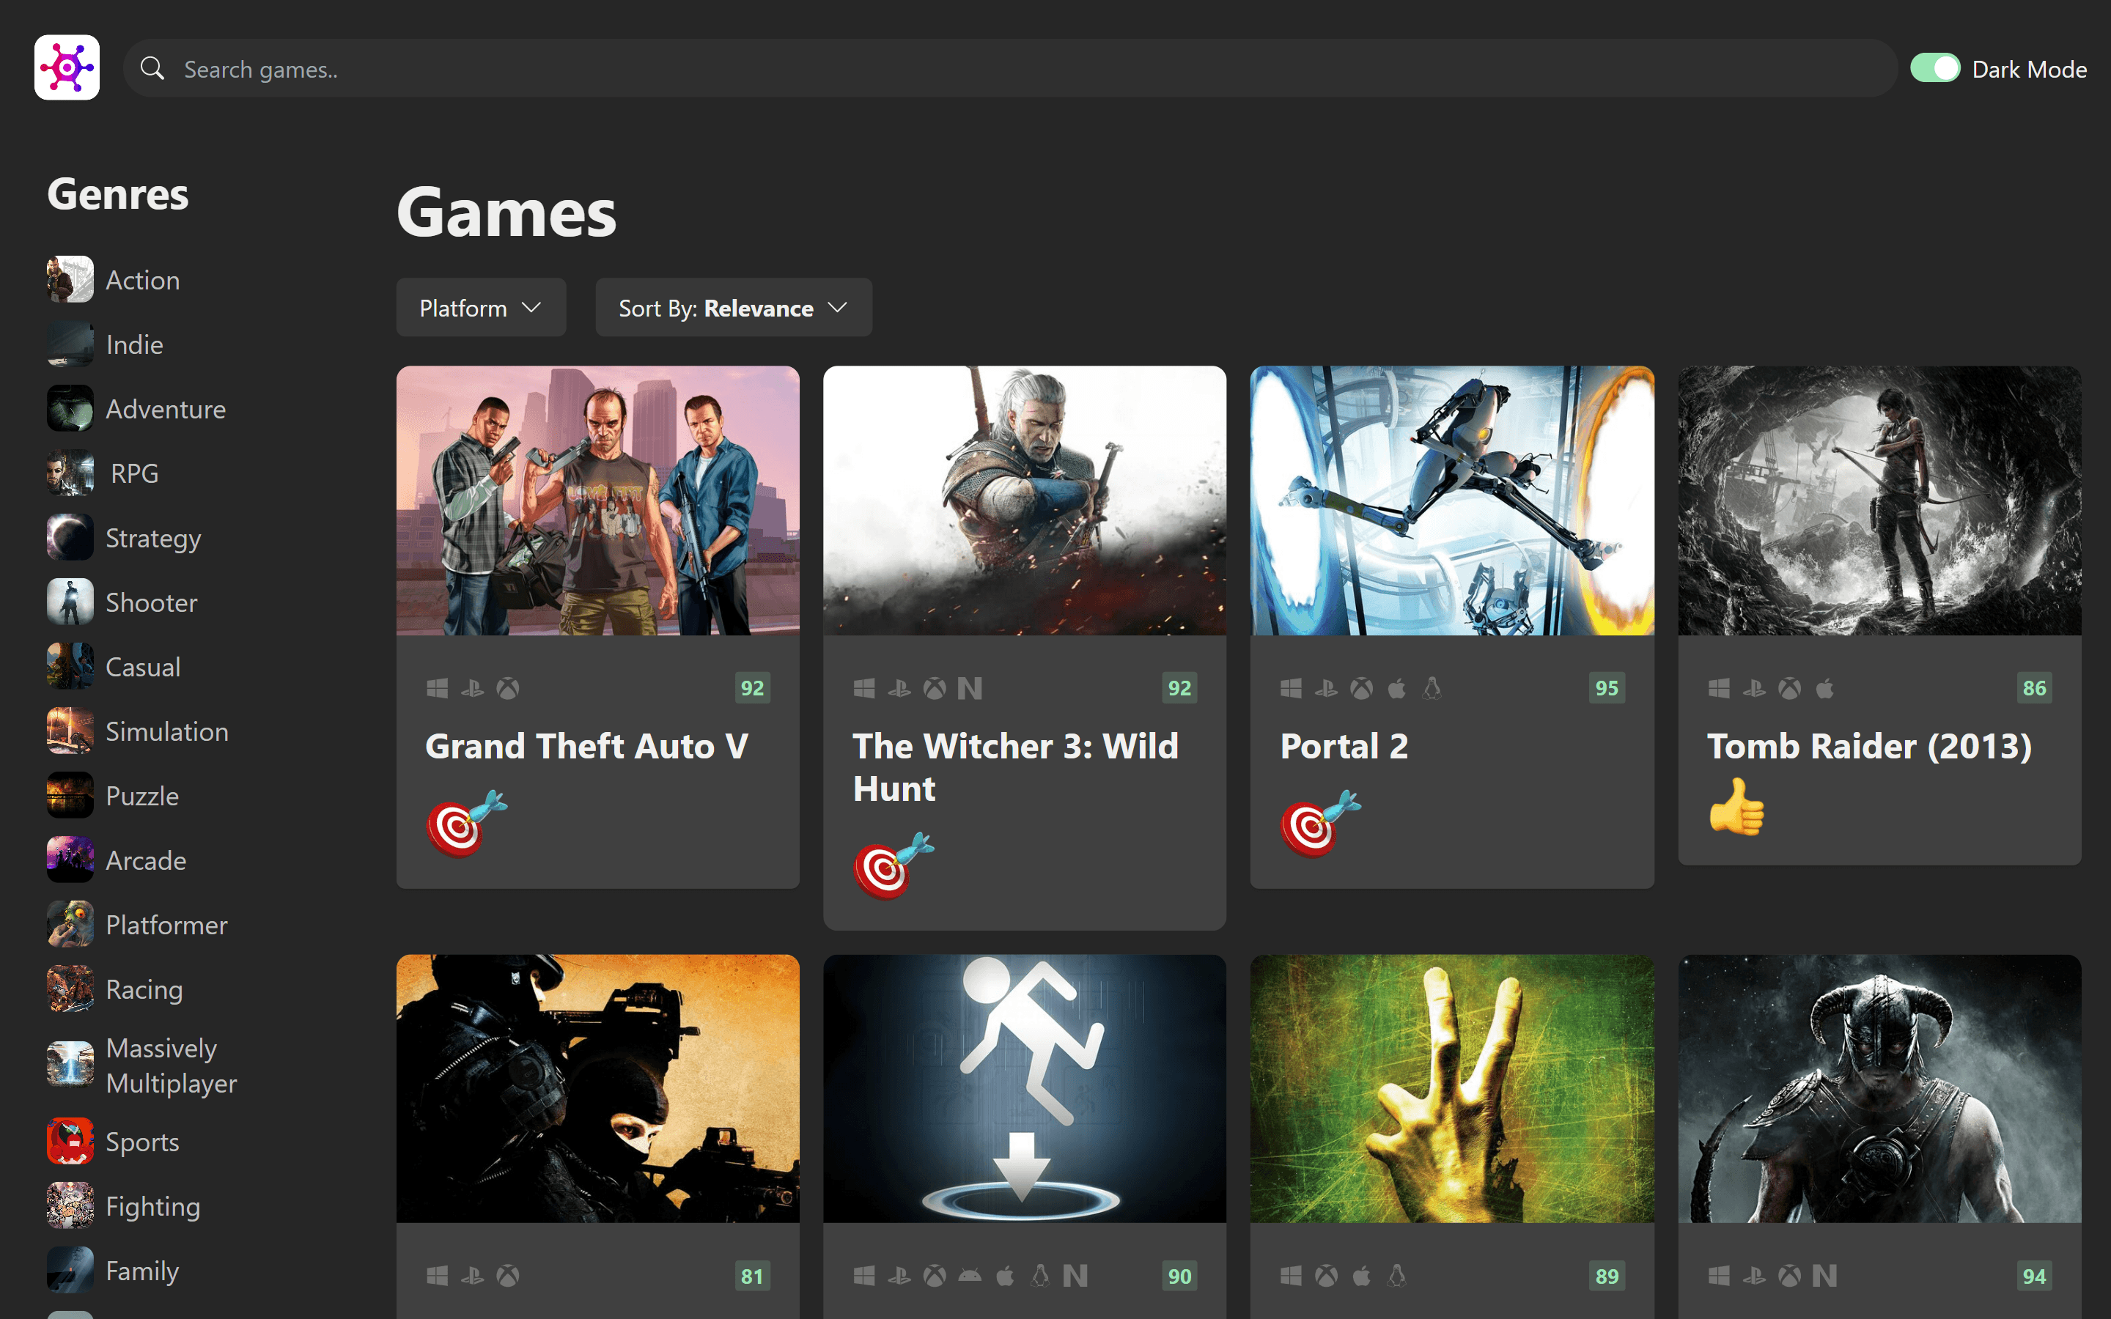This screenshot has width=2111, height=1319.
Task: Filter games by Family label
Action: [142, 1272]
